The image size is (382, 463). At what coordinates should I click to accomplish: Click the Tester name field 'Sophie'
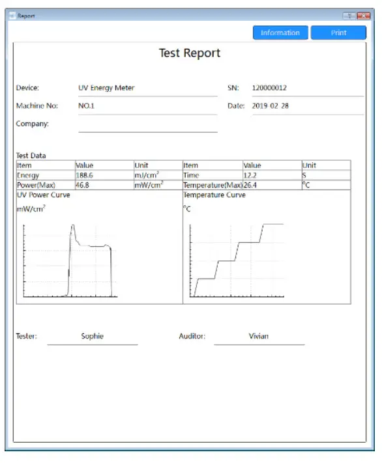click(x=93, y=336)
